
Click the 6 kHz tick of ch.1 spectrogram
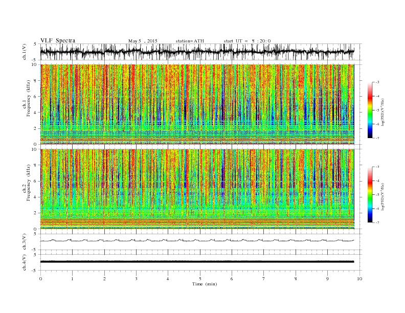coord(36,97)
